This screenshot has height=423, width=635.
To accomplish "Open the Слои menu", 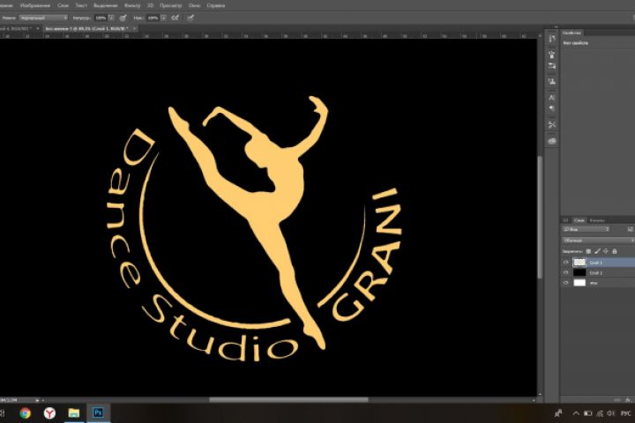I will [63, 5].
